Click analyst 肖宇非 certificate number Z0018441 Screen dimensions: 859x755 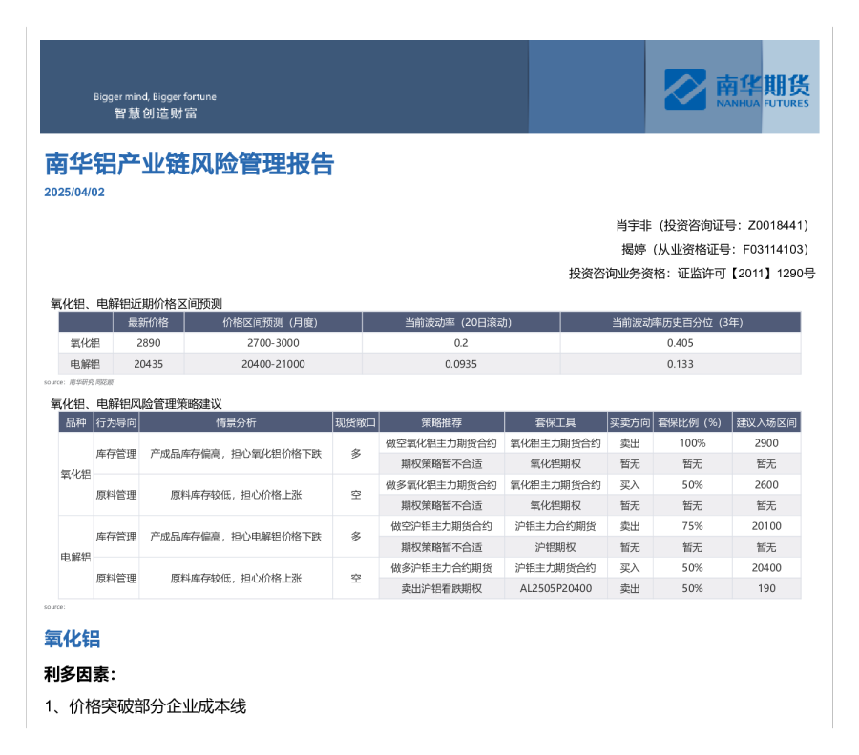click(712, 226)
